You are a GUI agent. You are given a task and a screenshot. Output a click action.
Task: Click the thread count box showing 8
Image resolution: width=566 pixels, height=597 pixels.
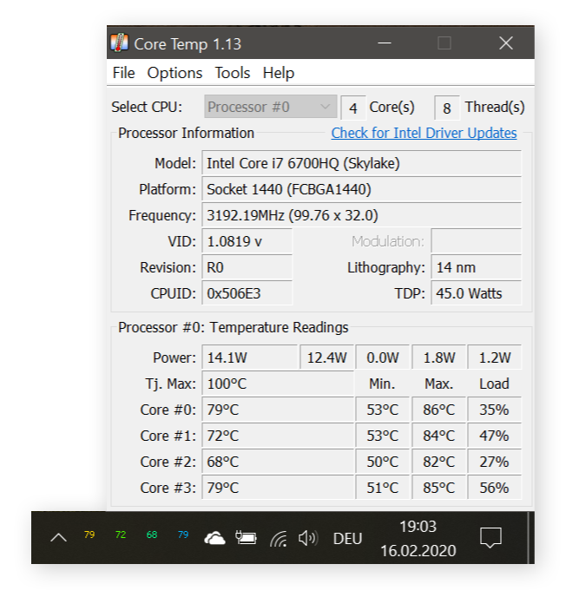[447, 108]
